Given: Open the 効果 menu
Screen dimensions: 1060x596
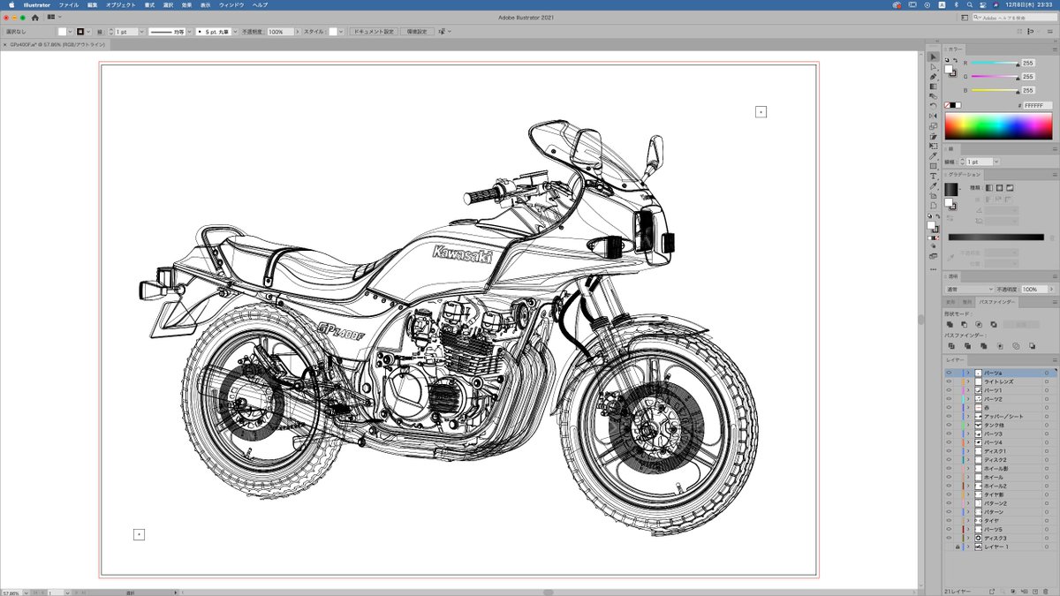Looking at the screenshot, I should point(186,4).
